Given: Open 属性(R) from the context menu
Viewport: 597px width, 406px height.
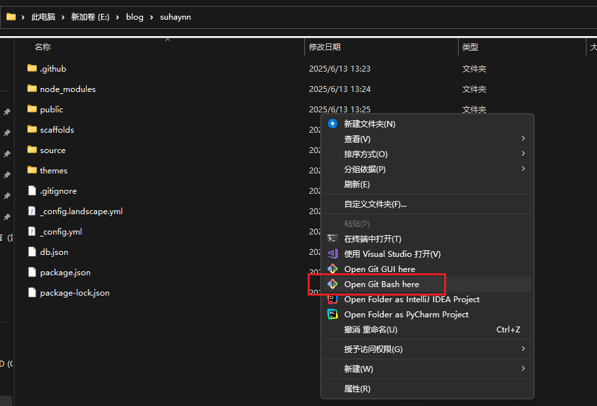Looking at the screenshot, I should 357,388.
